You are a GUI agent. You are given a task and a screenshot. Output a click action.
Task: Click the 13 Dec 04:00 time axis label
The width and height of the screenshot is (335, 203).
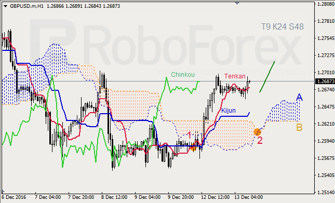pyautogui.click(x=248, y=197)
